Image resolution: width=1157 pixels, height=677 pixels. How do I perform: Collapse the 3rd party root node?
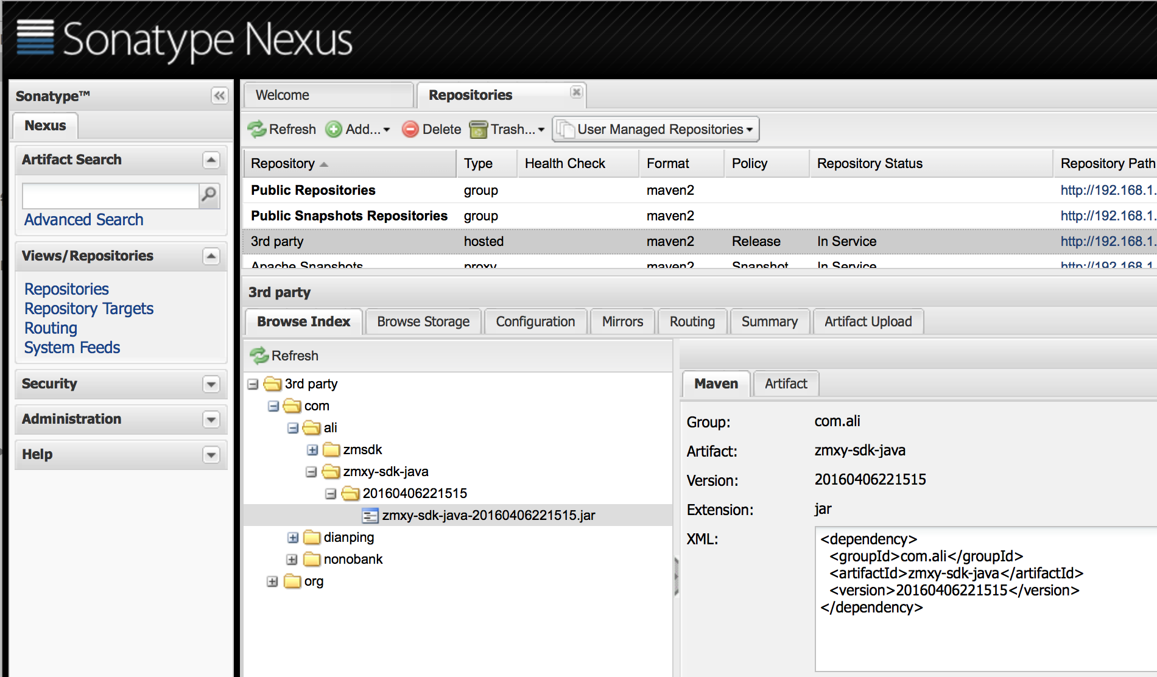(x=253, y=384)
